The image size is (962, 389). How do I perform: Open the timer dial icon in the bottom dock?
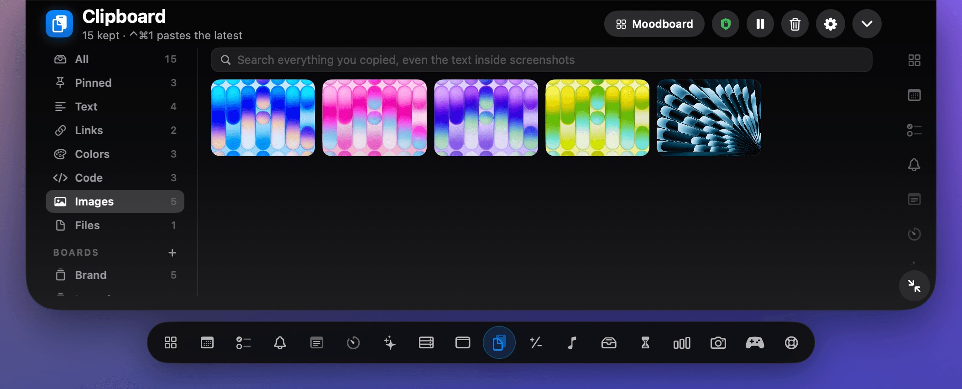point(353,343)
